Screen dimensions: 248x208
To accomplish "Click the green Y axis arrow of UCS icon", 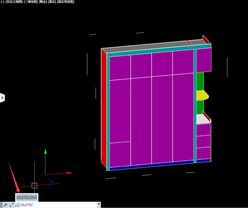I will [45, 151].
